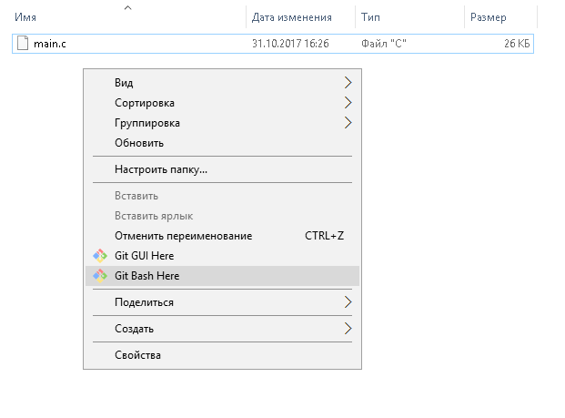
Task: Click the sort arrow above Имя
Action: pos(127,7)
